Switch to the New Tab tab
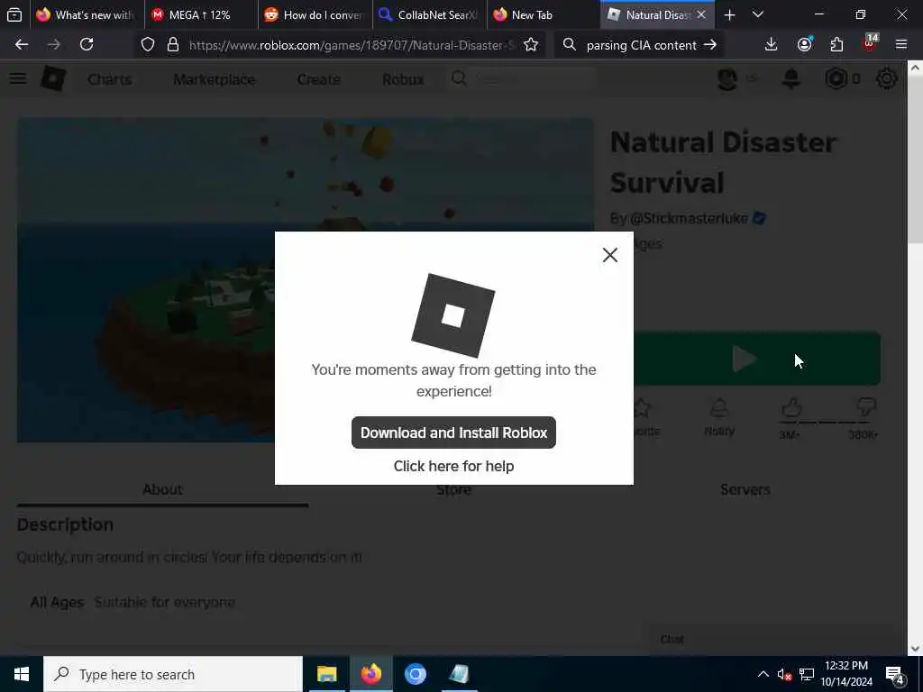This screenshot has height=692, width=923. (x=544, y=15)
